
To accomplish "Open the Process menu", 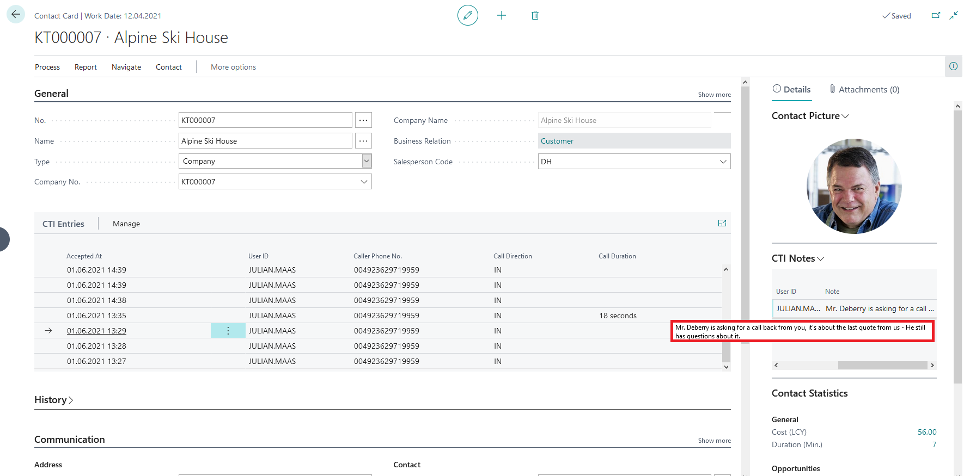I will 47,67.
